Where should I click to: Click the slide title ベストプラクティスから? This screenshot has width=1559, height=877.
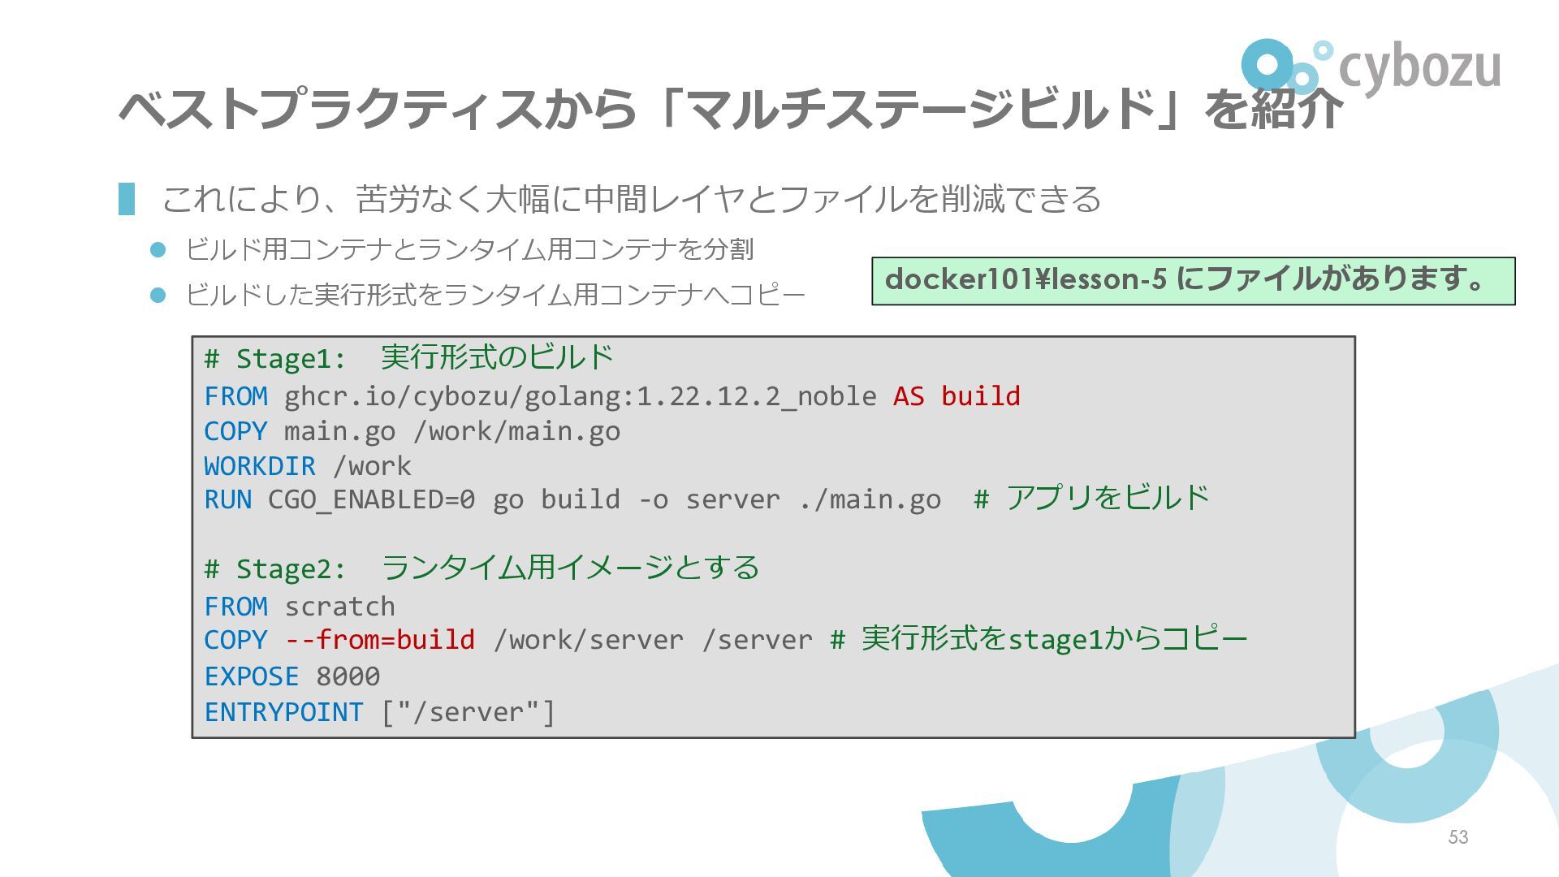pos(731,109)
